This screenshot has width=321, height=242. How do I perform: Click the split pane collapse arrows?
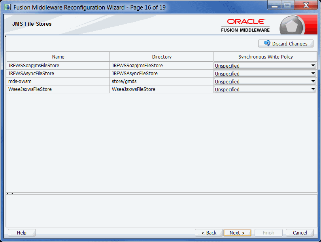tap(10, 193)
